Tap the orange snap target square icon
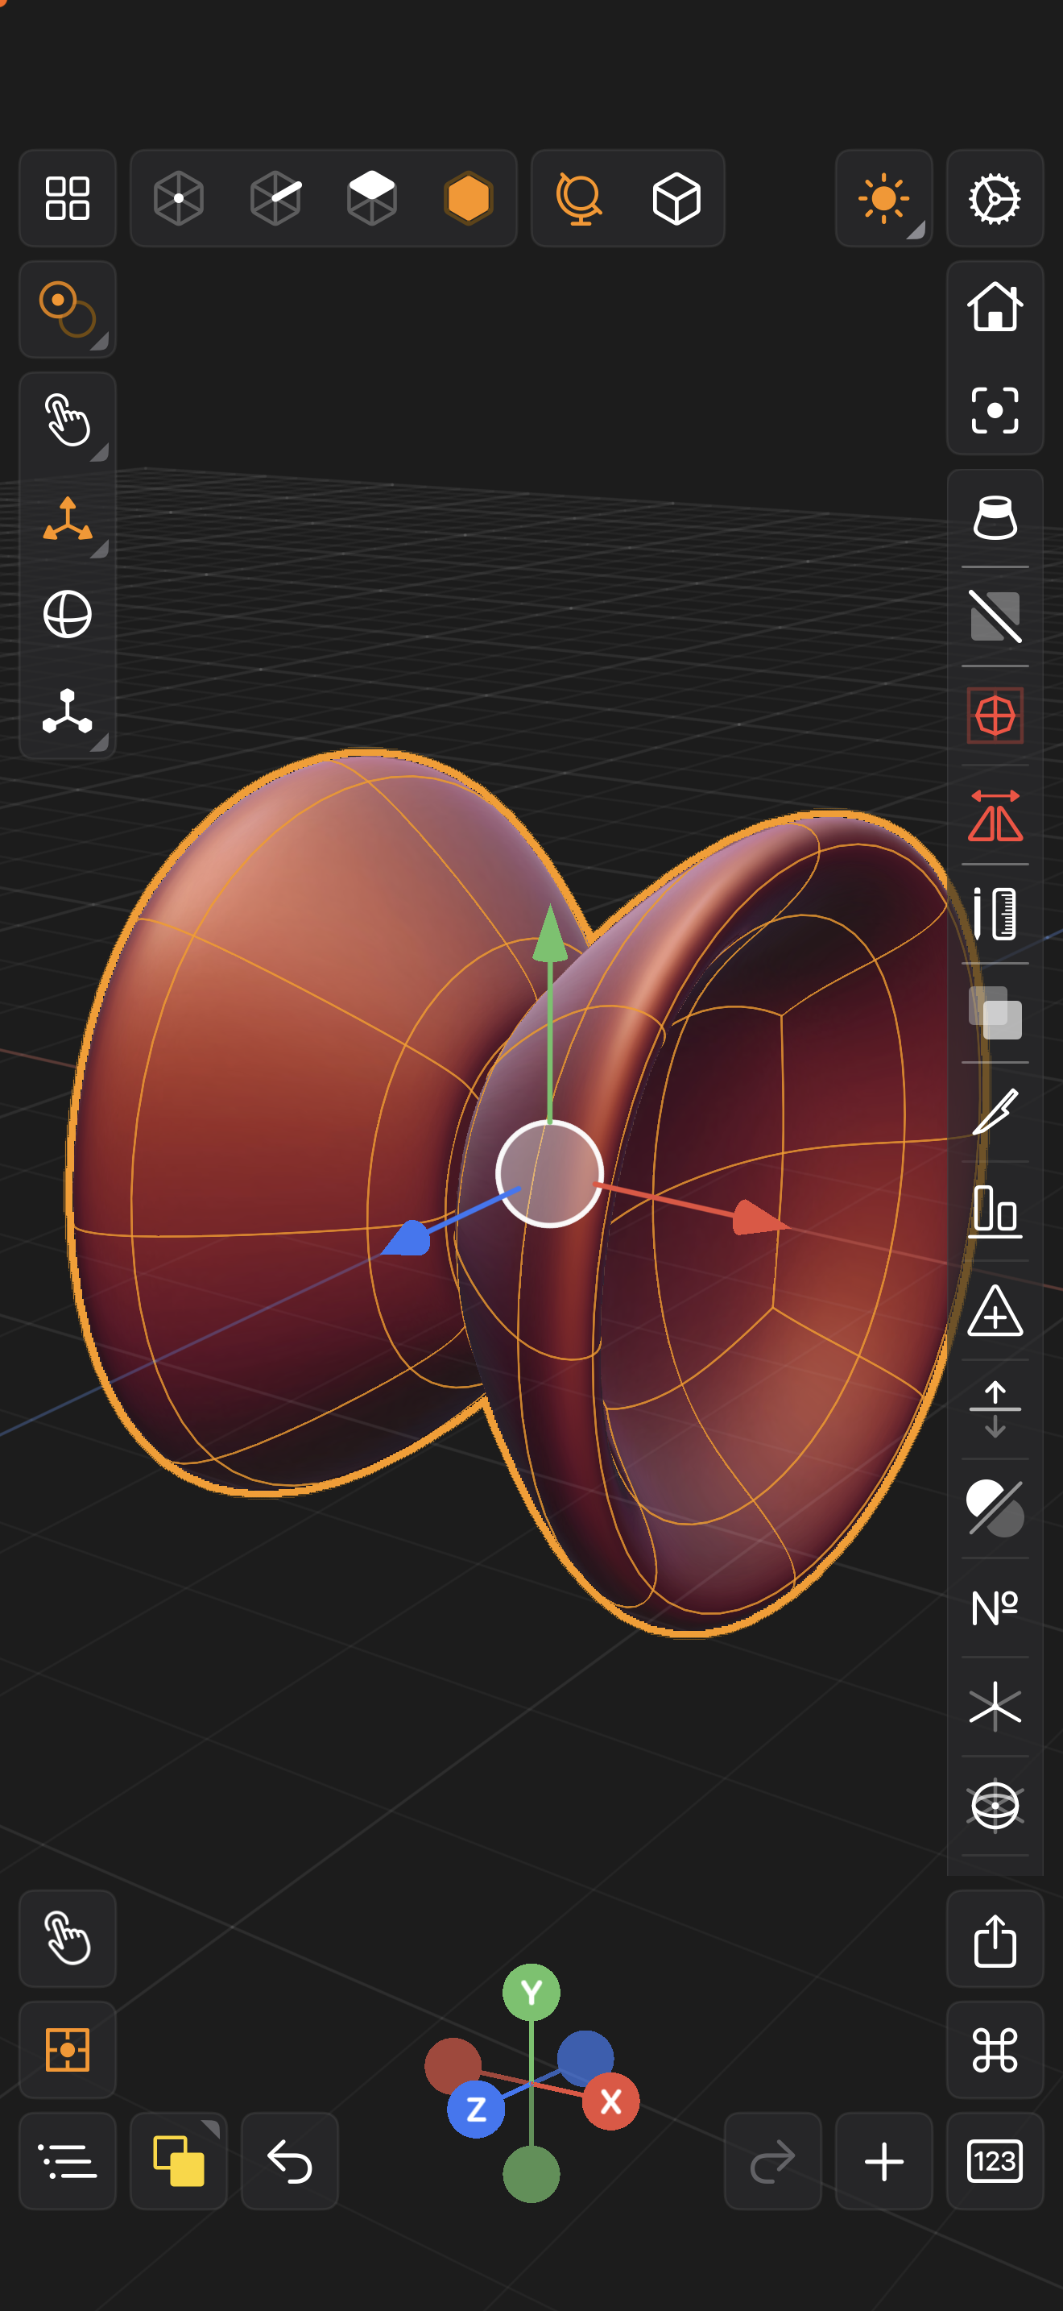This screenshot has height=2311, width=1063. point(67,2050)
